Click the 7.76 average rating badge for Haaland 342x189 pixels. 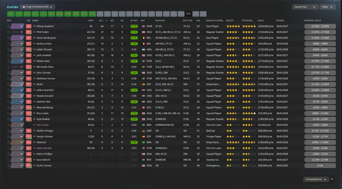(x=134, y=26)
